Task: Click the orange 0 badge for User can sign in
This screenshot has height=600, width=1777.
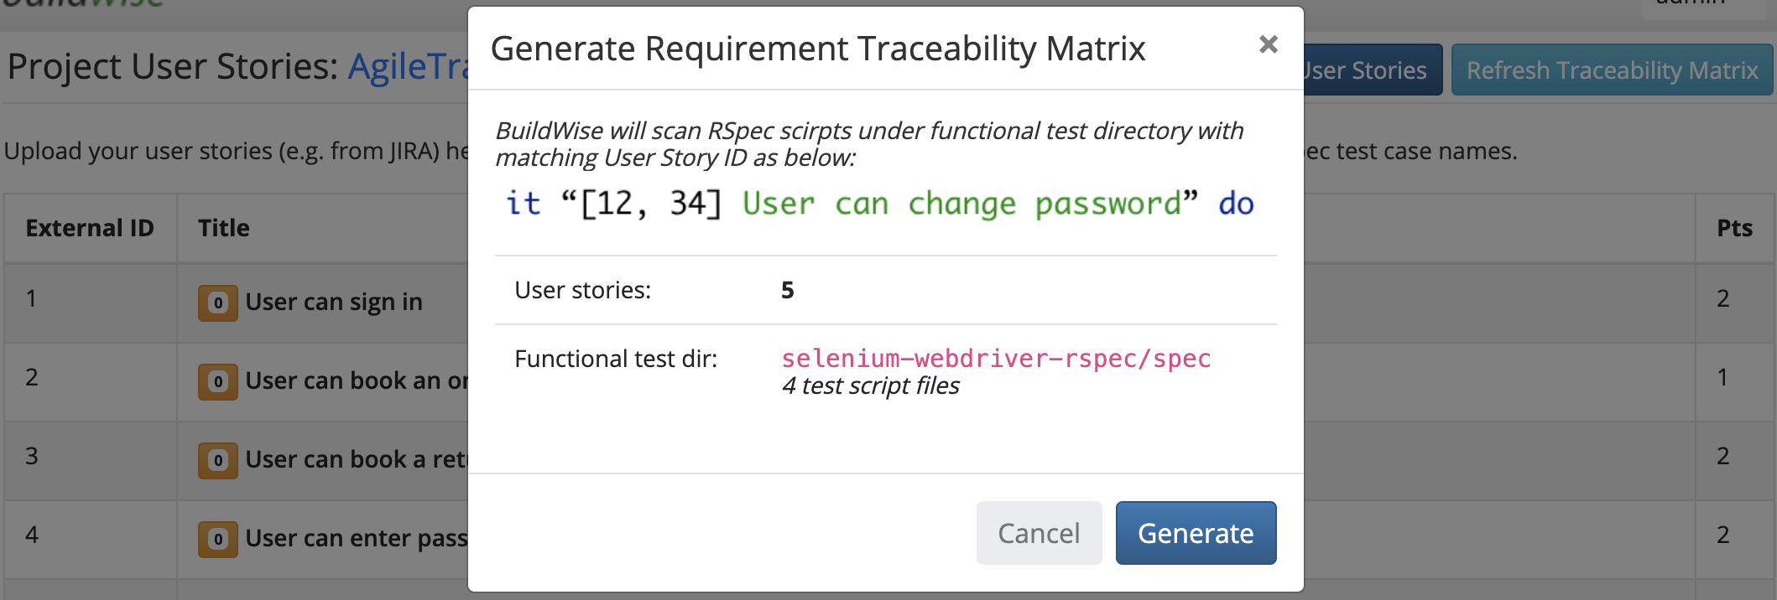Action: [218, 303]
